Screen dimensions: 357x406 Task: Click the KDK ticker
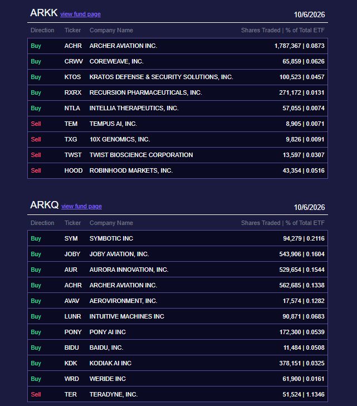tap(71, 363)
